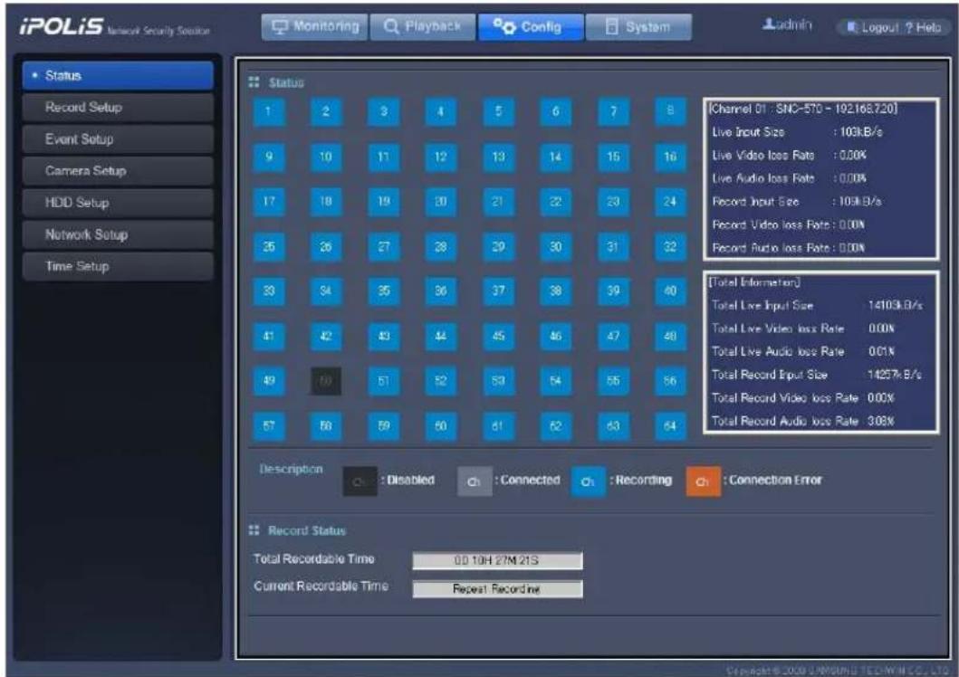Click the Live Input Size value
Screen dimensions: 959x677
860,132
